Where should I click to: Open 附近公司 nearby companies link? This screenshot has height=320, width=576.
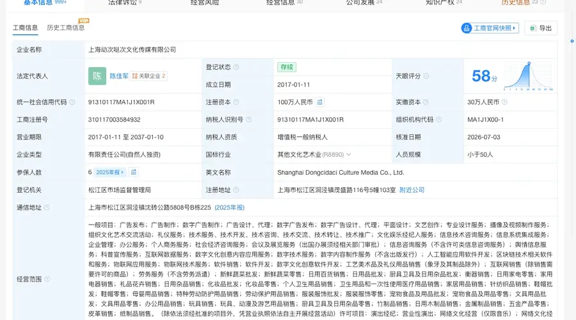point(412,190)
